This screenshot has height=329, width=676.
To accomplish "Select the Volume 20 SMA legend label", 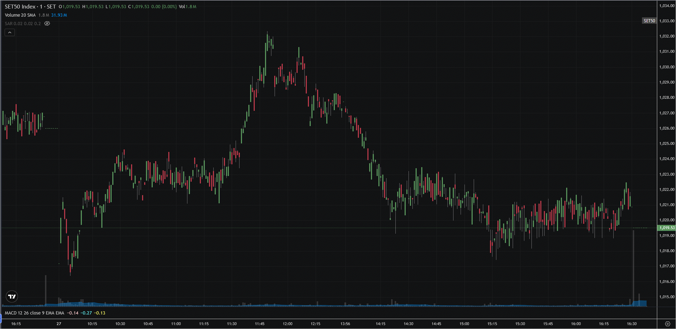I will tap(20, 15).
